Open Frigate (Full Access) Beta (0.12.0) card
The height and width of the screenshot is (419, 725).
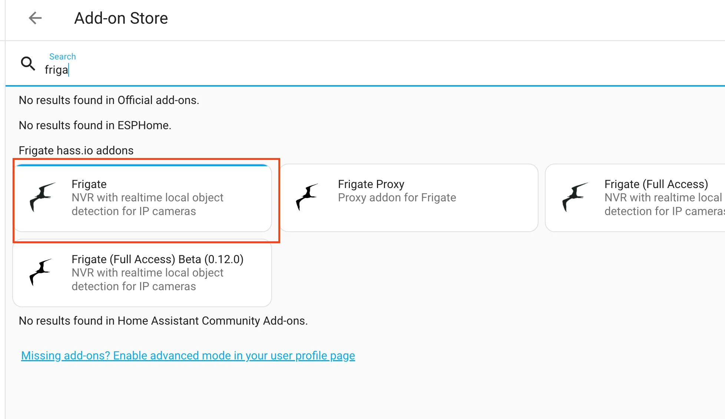[142, 273]
